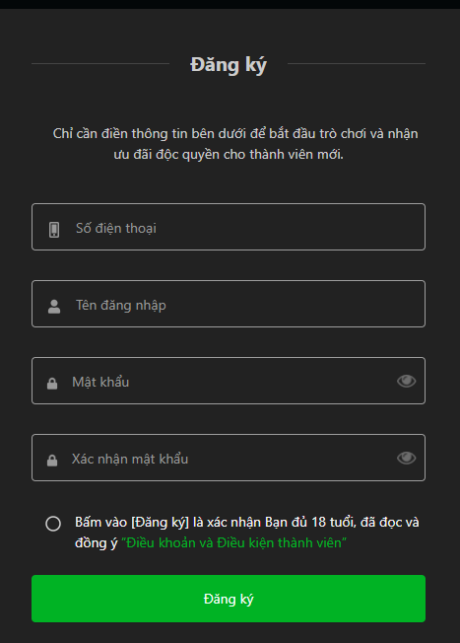Click the phone icon in Số điện thoại field
Image resolution: width=460 pixels, height=643 pixels.
54,229
